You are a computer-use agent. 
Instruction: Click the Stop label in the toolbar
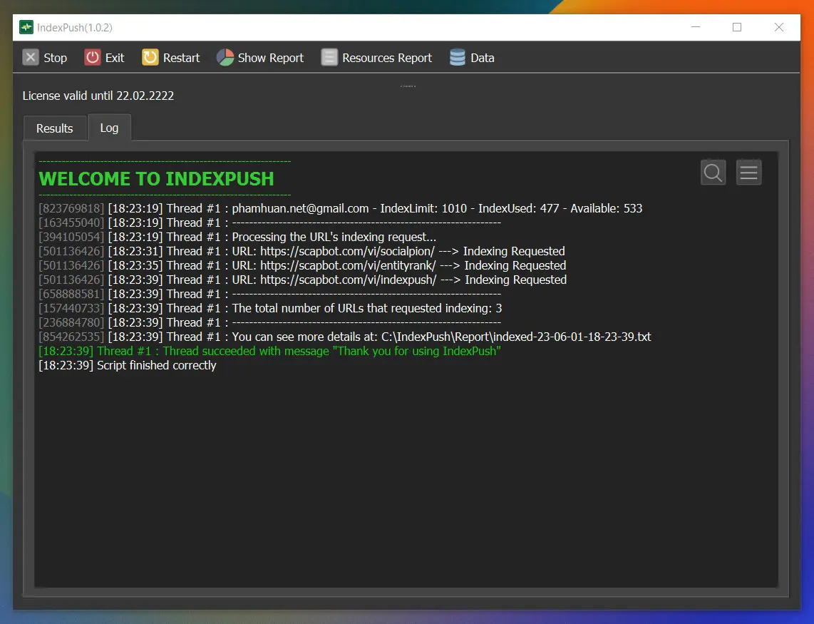click(55, 58)
